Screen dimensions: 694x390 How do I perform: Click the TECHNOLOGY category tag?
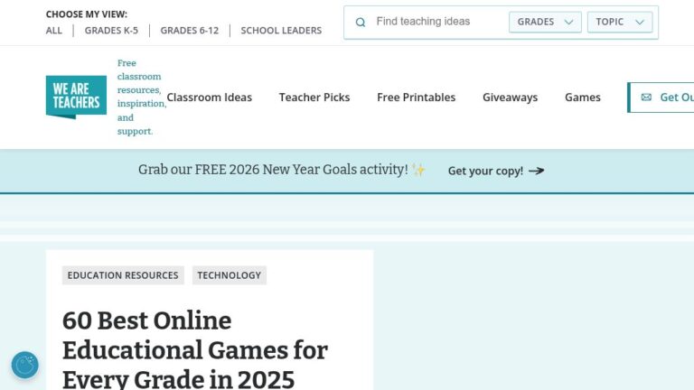[x=230, y=275]
